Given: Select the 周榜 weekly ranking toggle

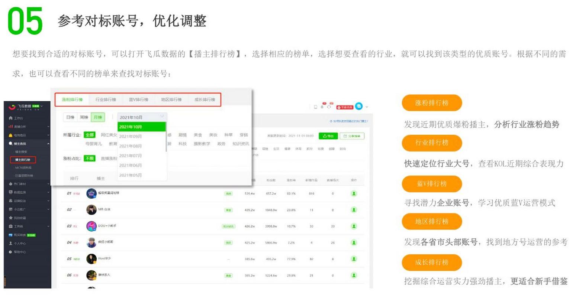Looking at the screenshot, I should click(84, 117).
